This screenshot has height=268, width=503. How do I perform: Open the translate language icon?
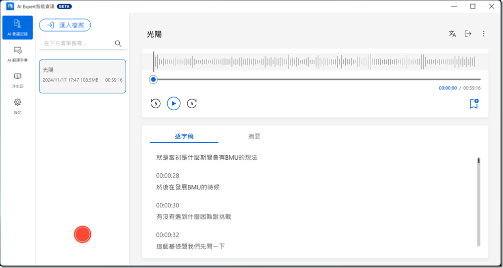pos(452,34)
